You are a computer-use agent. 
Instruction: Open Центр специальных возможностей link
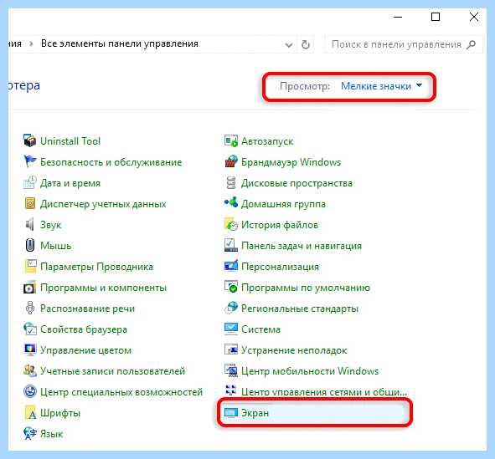click(121, 392)
